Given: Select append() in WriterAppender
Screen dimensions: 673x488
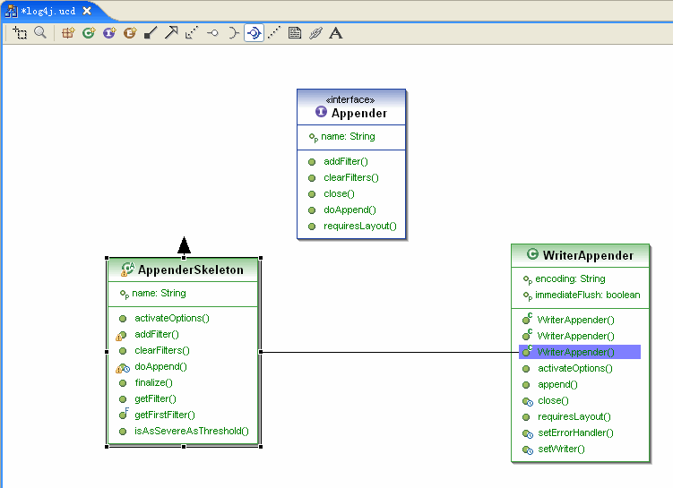Looking at the screenshot, I should (557, 385).
